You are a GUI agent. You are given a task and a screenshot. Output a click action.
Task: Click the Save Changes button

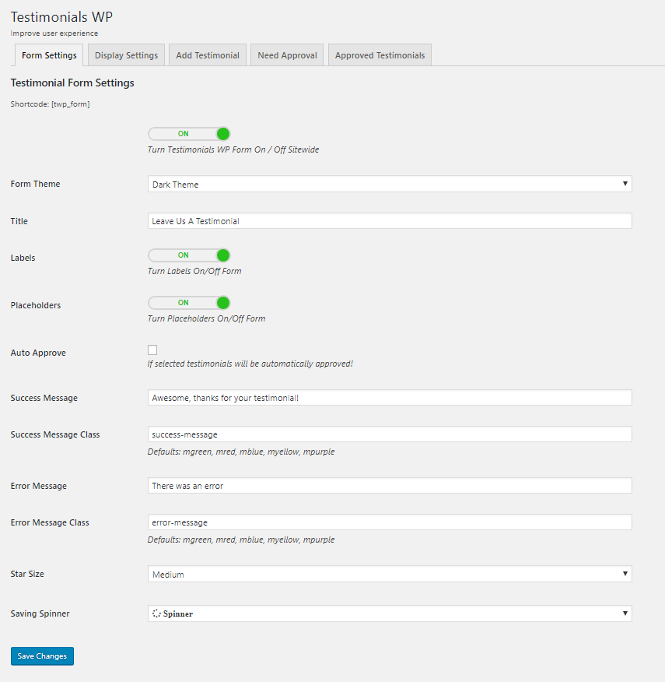pyautogui.click(x=42, y=656)
